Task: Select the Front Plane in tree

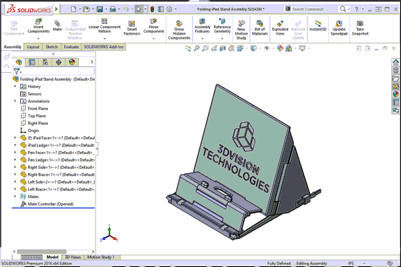Action: (37, 108)
